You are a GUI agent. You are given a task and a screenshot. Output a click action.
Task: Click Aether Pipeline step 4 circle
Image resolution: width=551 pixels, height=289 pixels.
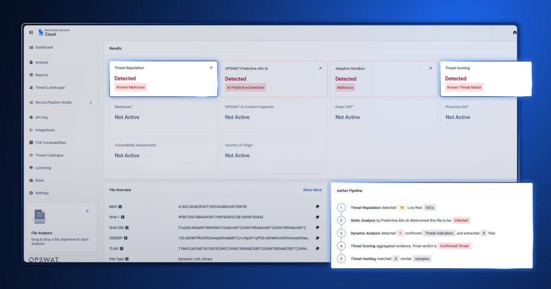coord(341,246)
